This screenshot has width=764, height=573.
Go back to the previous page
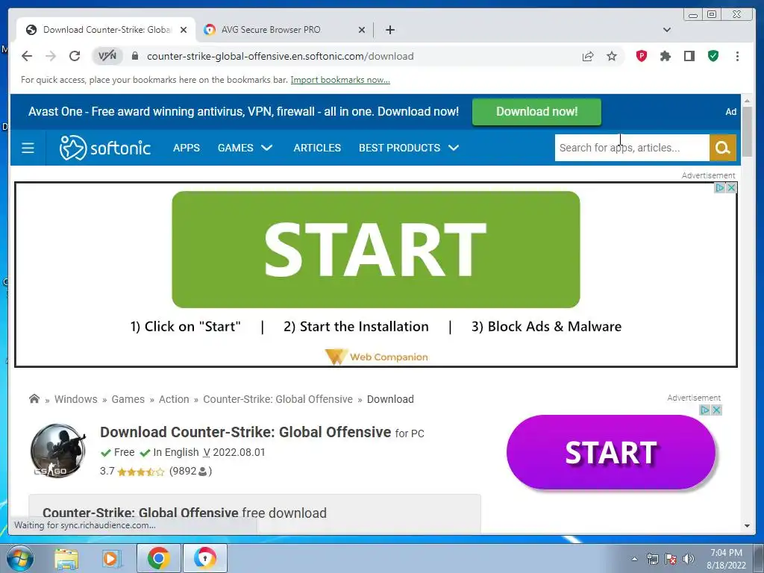click(x=27, y=56)
